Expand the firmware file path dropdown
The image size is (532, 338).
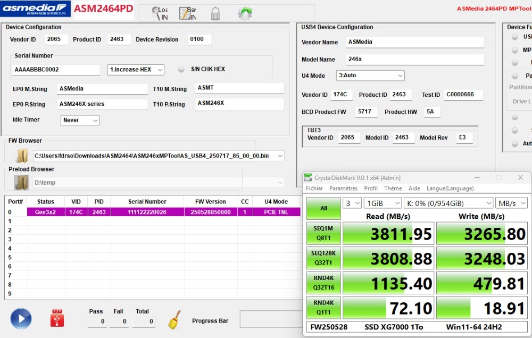280,156
